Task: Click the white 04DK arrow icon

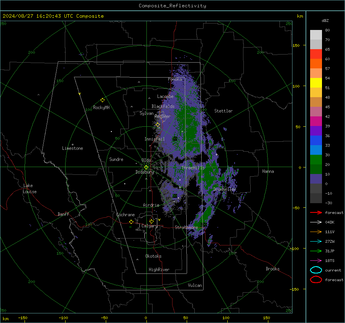Action: tap(316, 222)
